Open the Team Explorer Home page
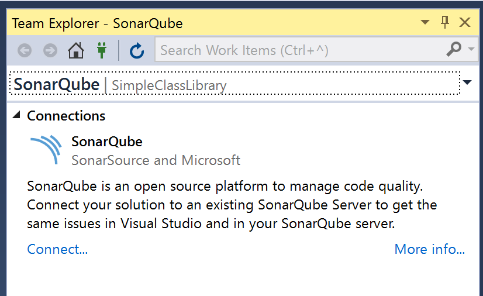 pos(76,50)
